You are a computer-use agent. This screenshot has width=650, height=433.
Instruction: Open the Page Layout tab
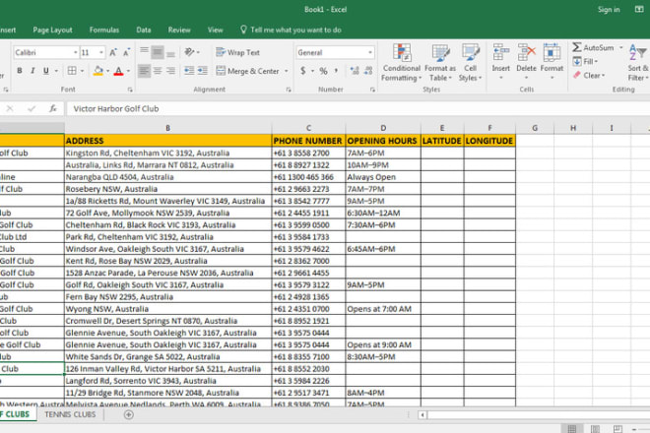52,30
